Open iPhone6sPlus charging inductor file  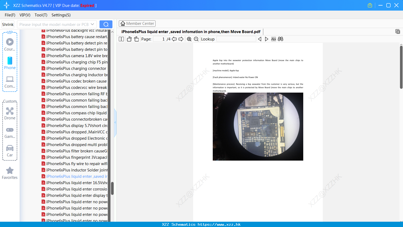tap(75, 75)
